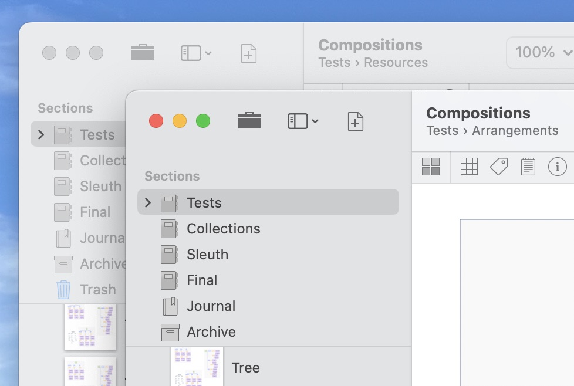
Task: Open the Journal section in front sidebar
Action: point(211,306)
